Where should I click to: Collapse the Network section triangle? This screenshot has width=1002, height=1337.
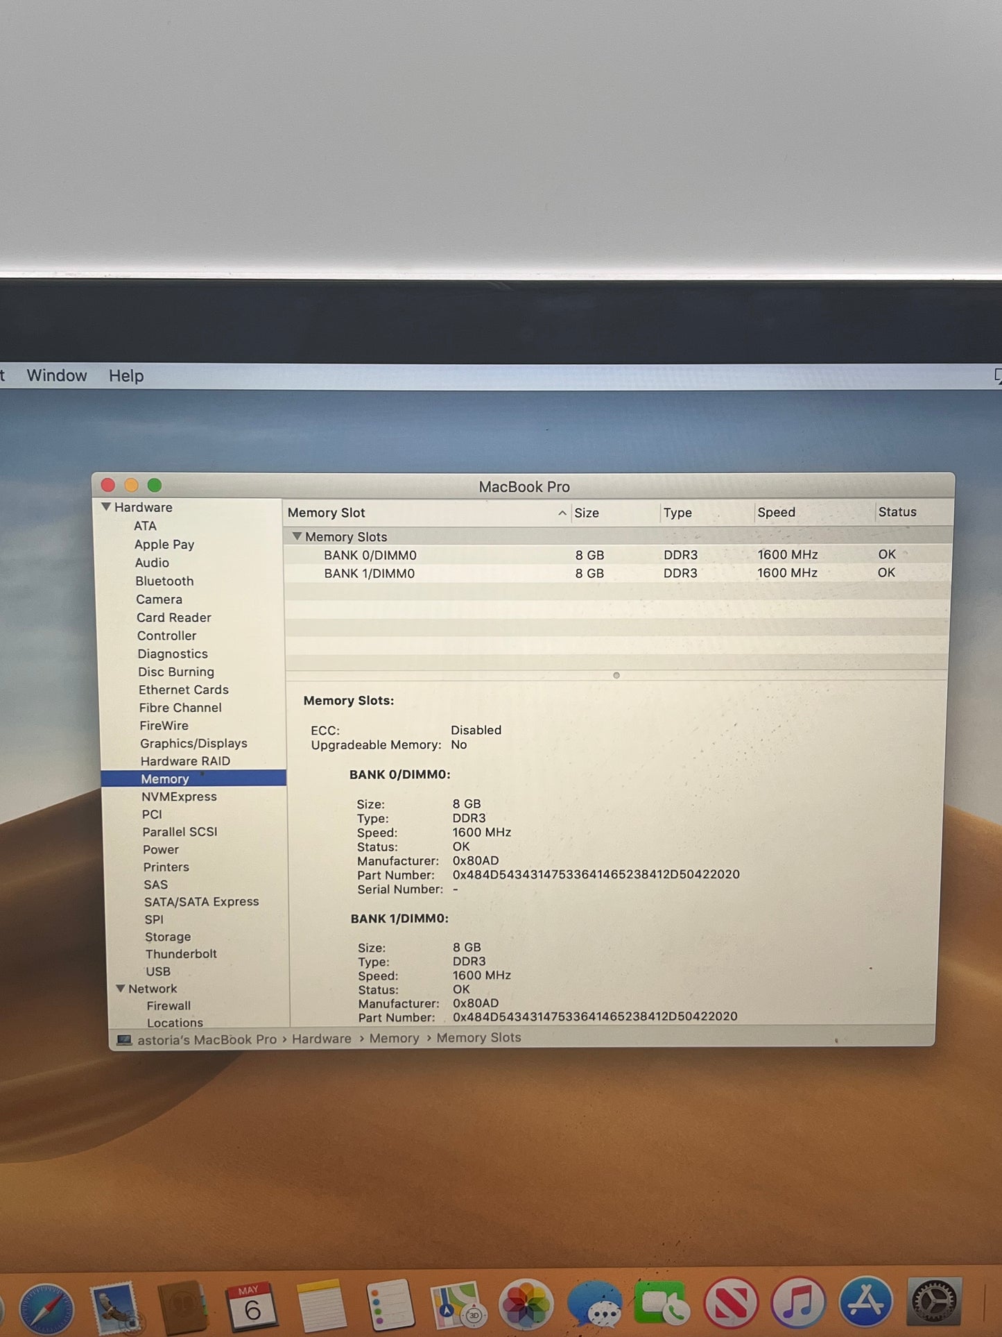[x=121, y=988]
